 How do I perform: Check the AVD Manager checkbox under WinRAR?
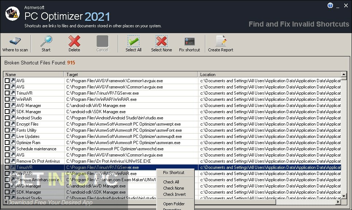tap(7, 106)
